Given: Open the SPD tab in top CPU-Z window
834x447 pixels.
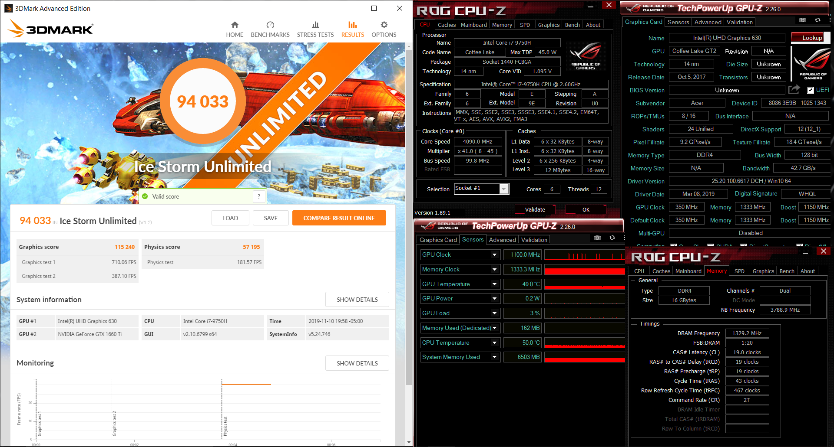Looking at the screenshot, I should 525,25.
